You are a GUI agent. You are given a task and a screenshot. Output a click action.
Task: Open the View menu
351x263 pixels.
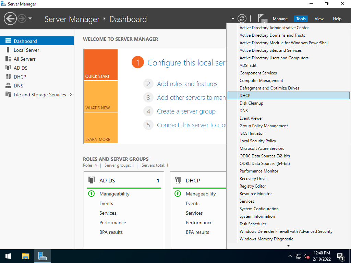click(319, 19)
